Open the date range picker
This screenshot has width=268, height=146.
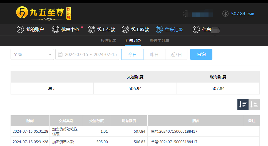[x=91, y=54]
